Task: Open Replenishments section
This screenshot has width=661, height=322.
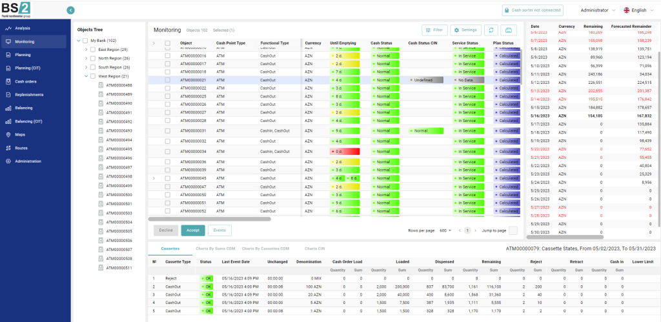Action: pos(29,95)
